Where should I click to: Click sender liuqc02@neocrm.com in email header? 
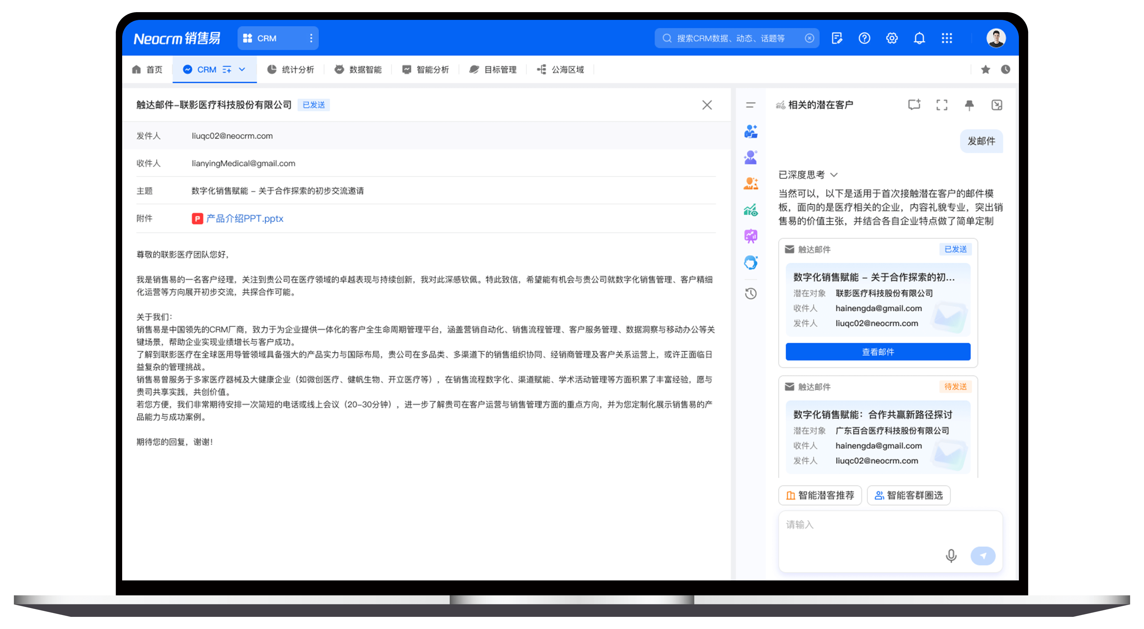point(232,136)
